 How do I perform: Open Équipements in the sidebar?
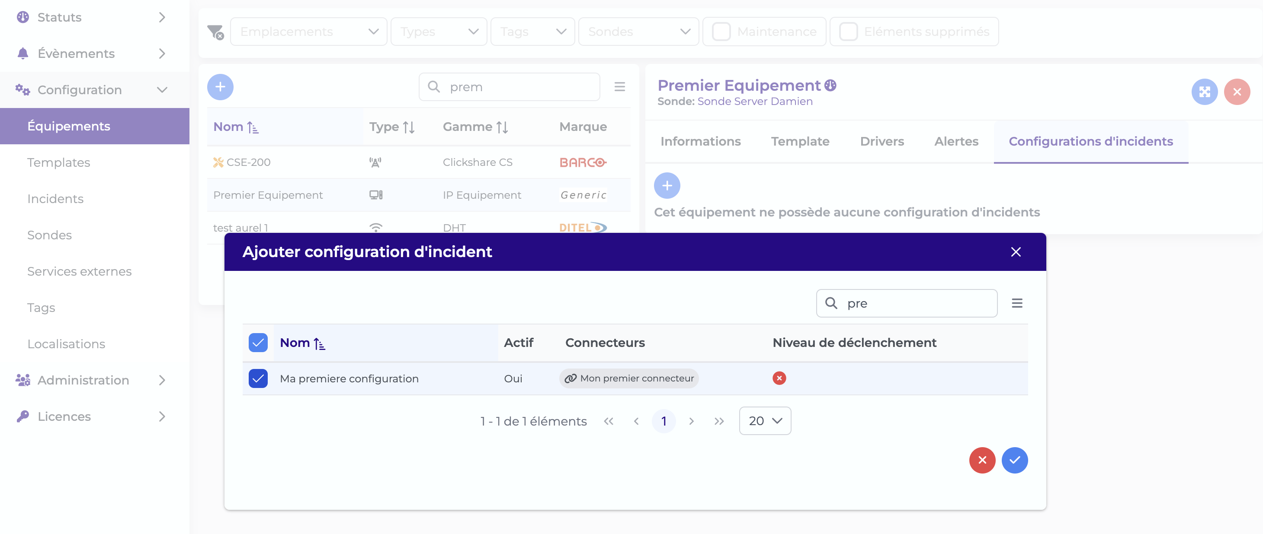[x=95, y=126]
